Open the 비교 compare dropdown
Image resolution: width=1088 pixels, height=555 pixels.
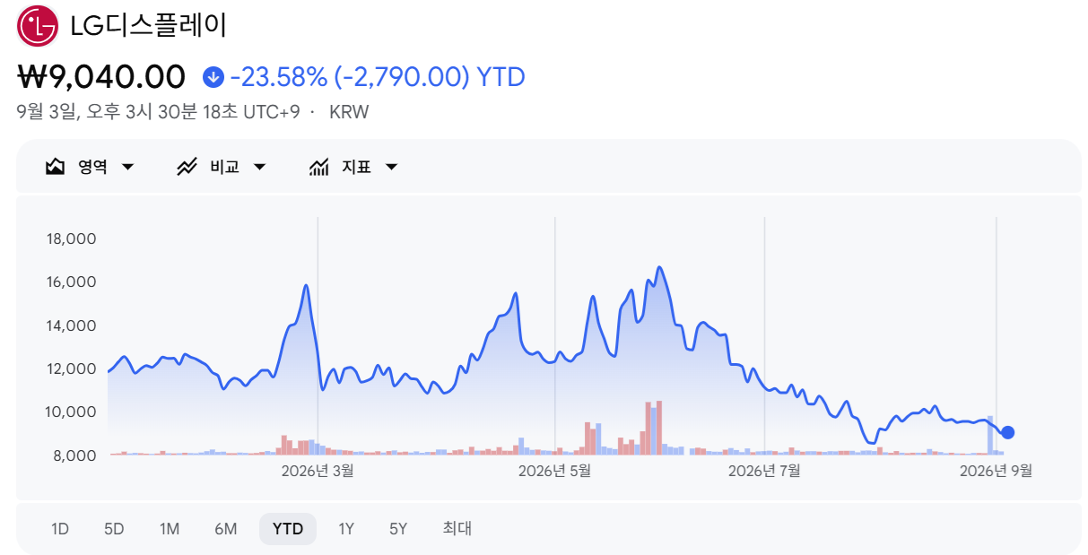[222, 167]
